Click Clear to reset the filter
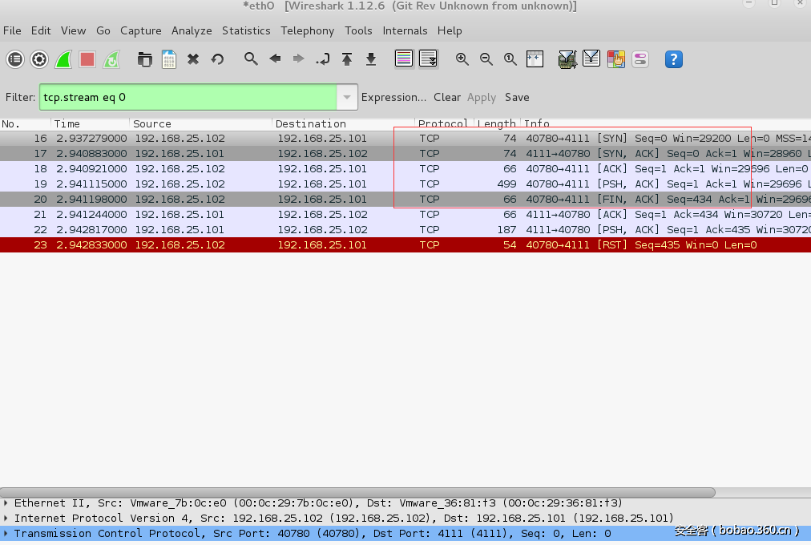Viewport: 811px width, 545px height. coord(447,98)
